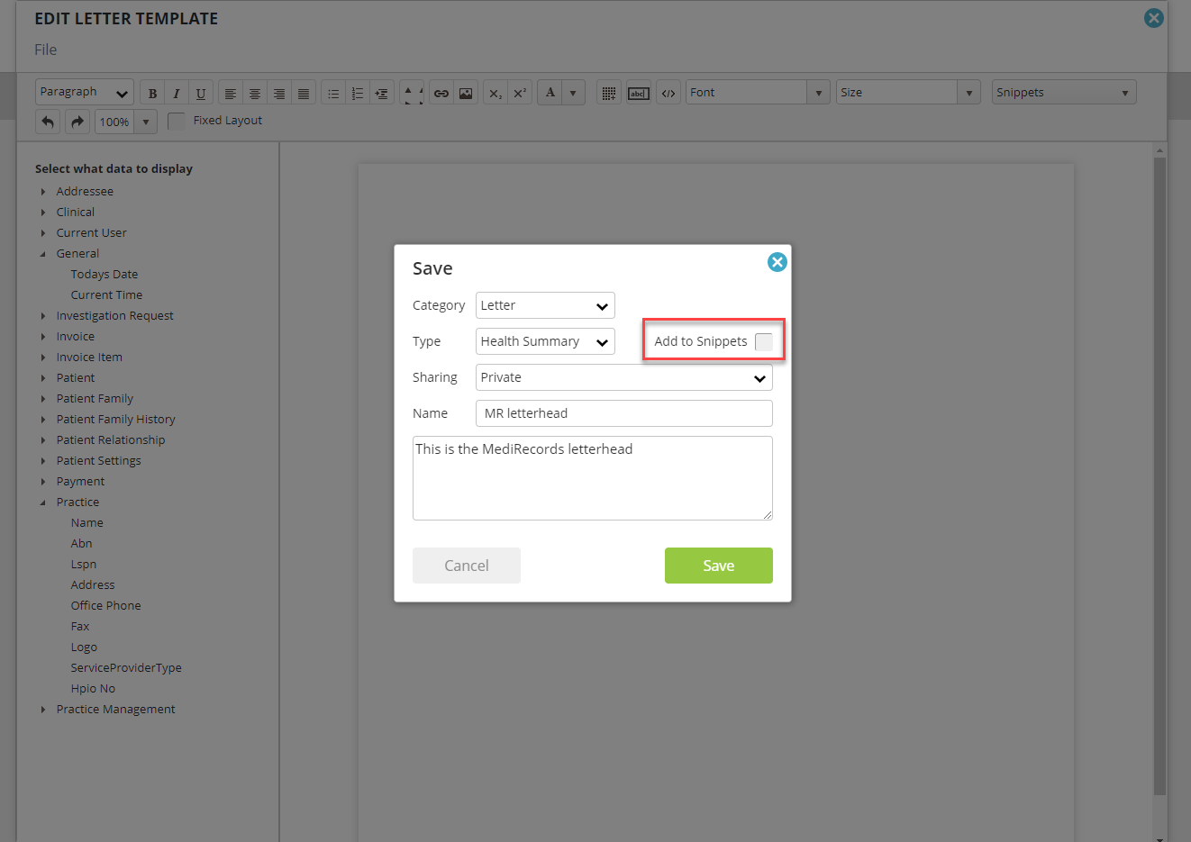This screenshot has height=842, width=1191.
Task: Apply superscript formatting
Action: click(x=520, y=93)
